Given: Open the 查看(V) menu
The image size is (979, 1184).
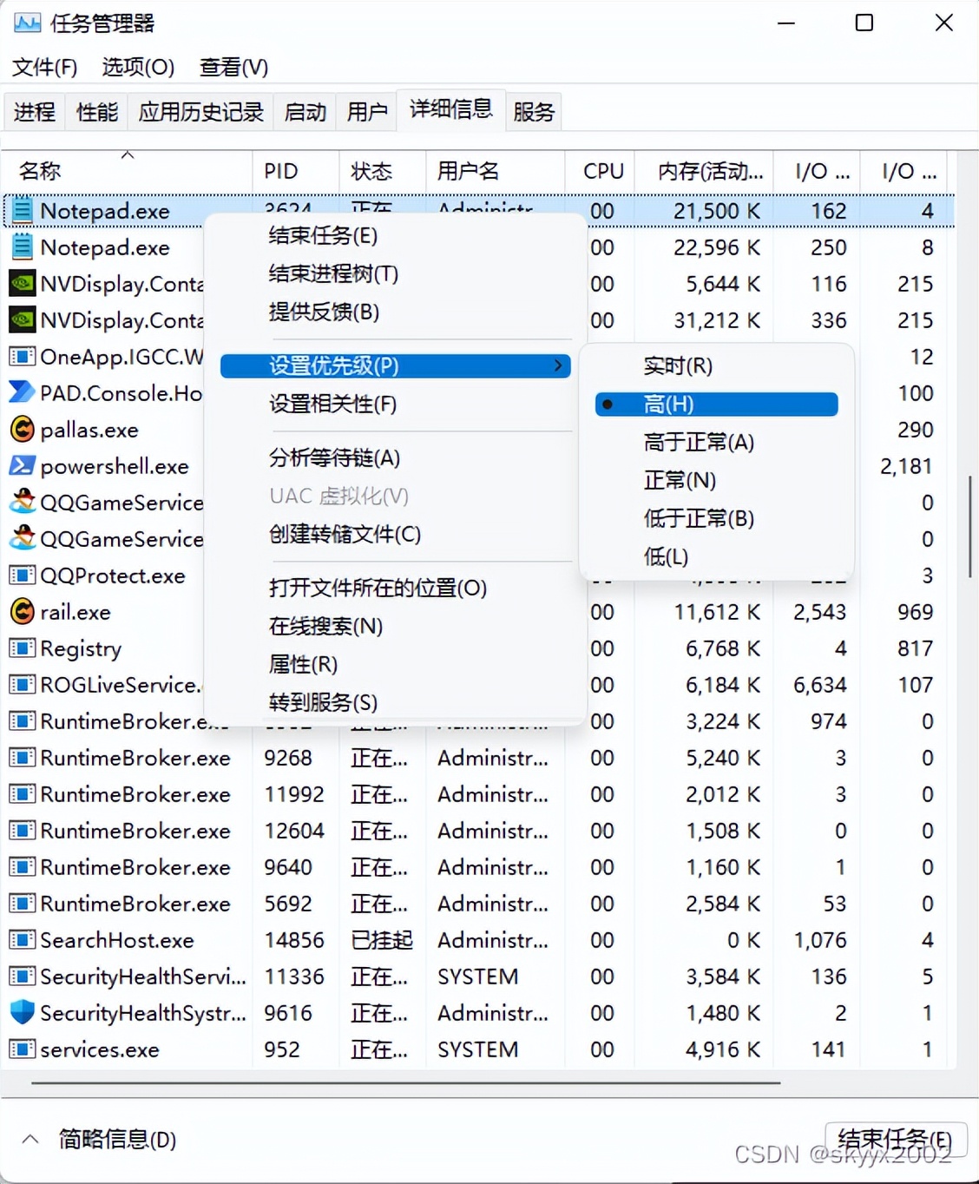Looking at the screenshot, I should [233, 67].
